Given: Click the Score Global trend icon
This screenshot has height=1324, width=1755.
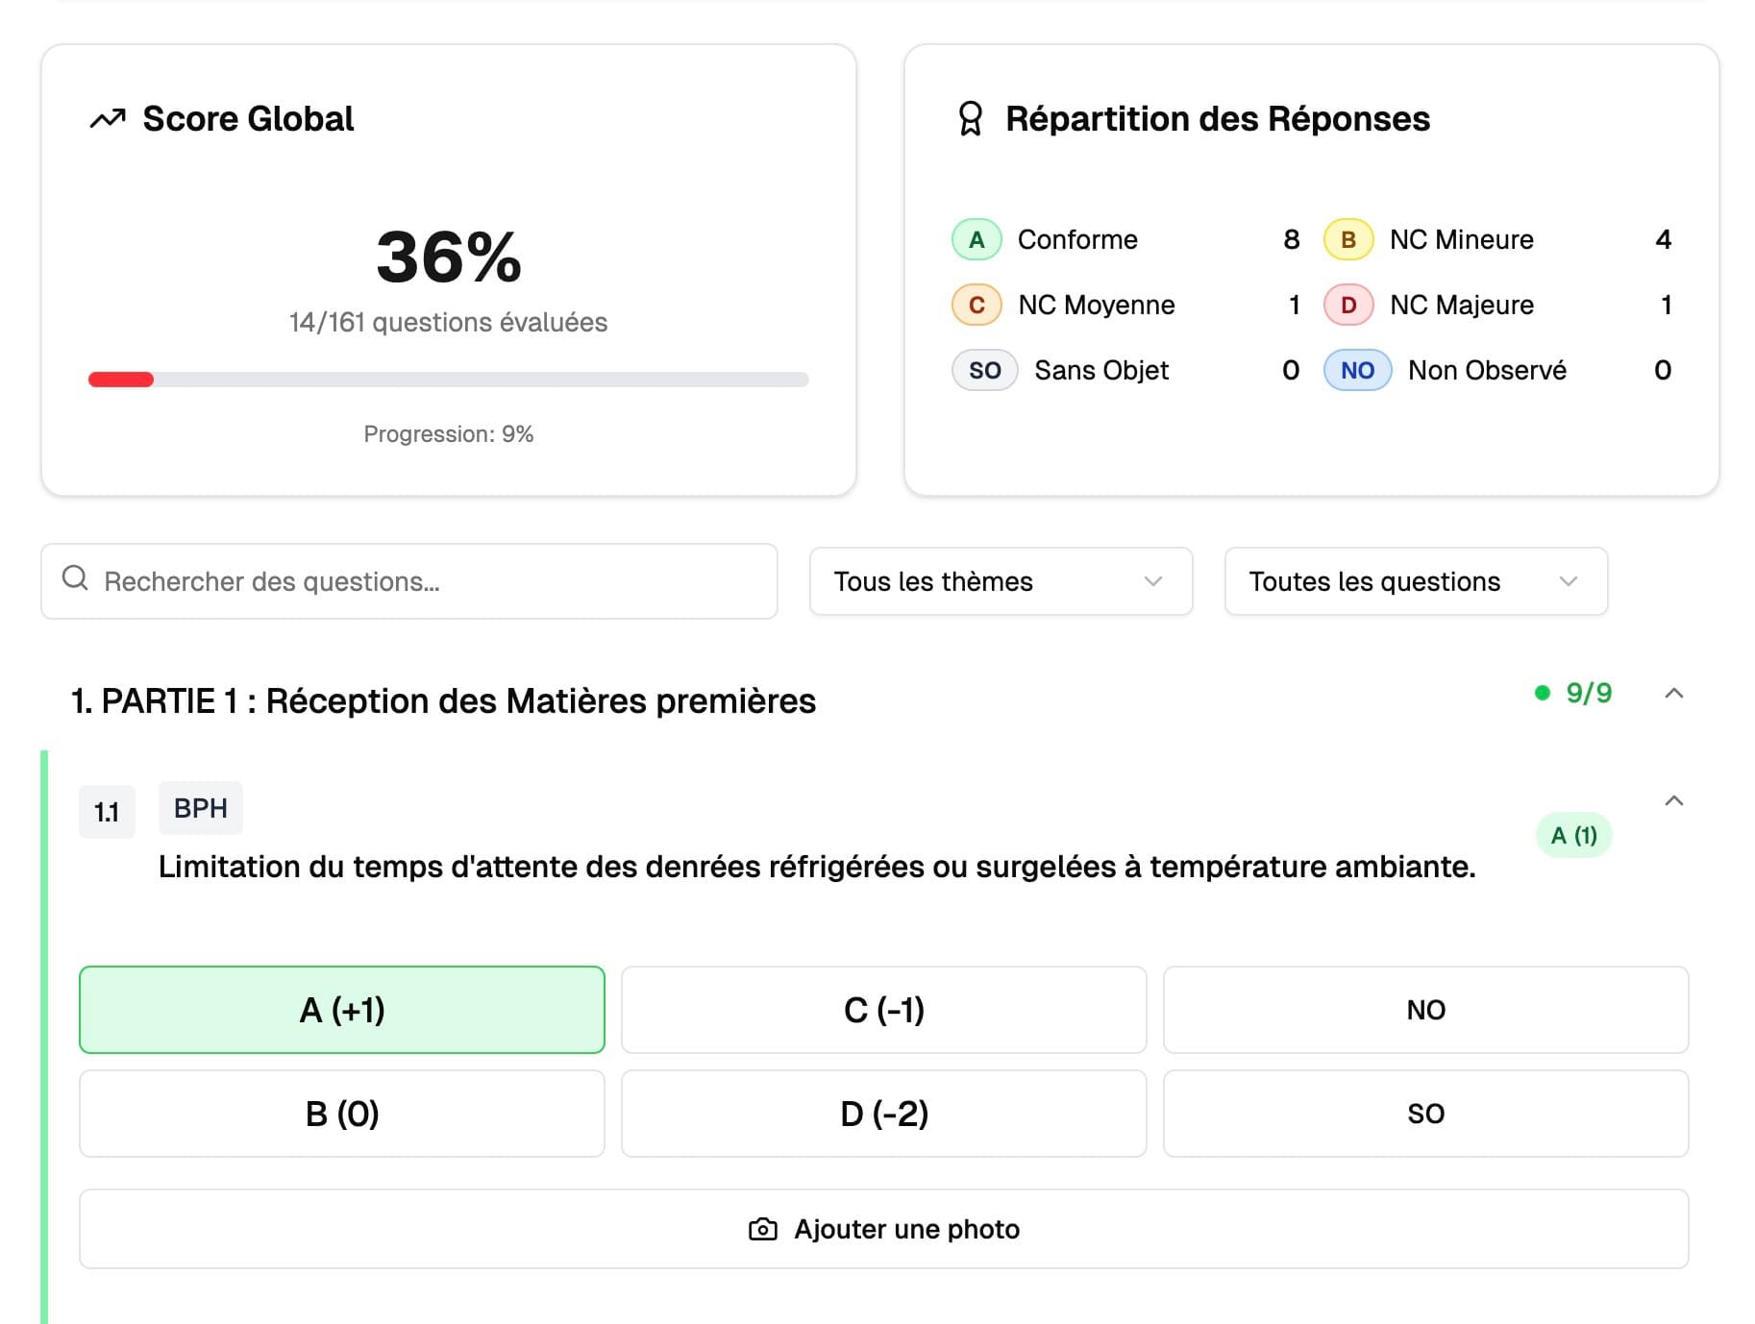Looking at the screenshot, I should (108, 119).
